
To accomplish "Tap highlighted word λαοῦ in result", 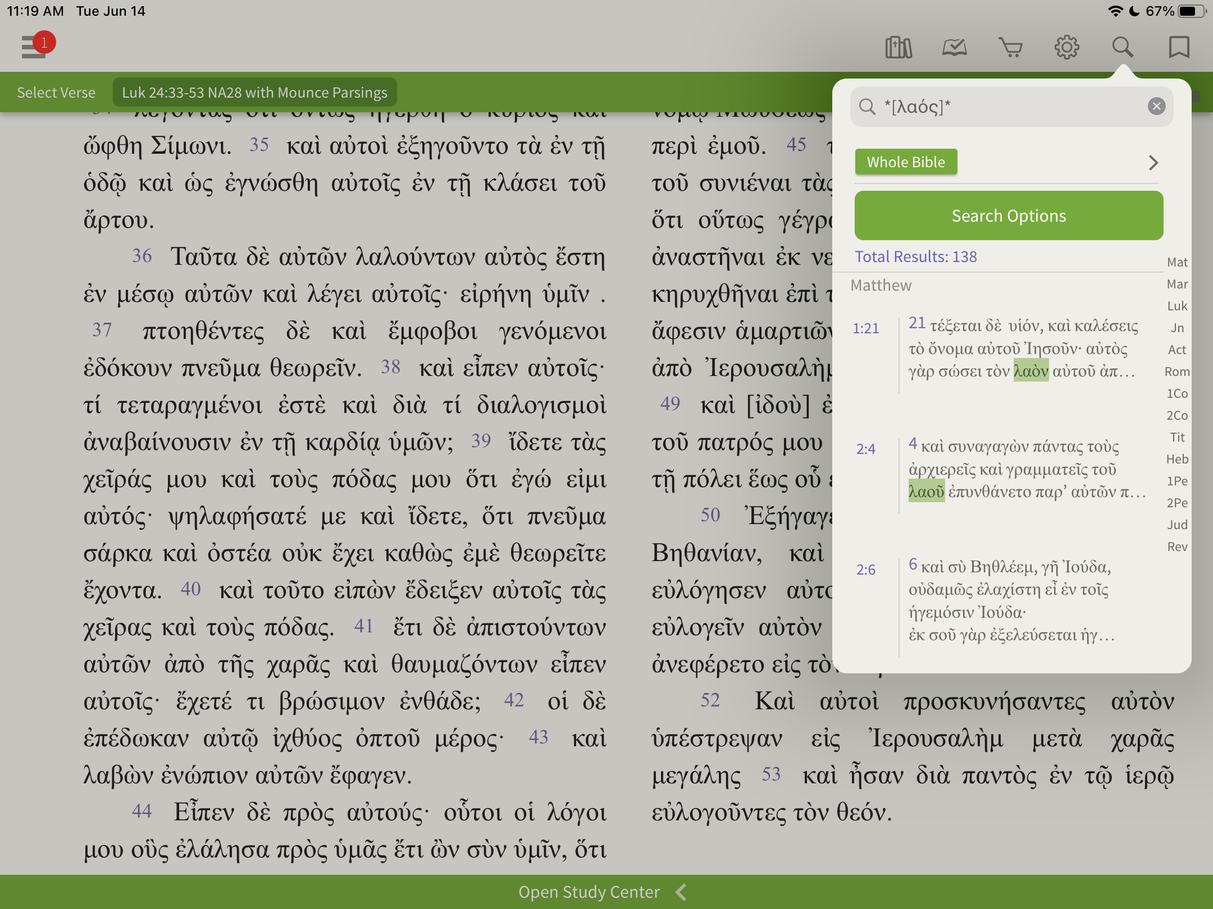I will (927, 492).
